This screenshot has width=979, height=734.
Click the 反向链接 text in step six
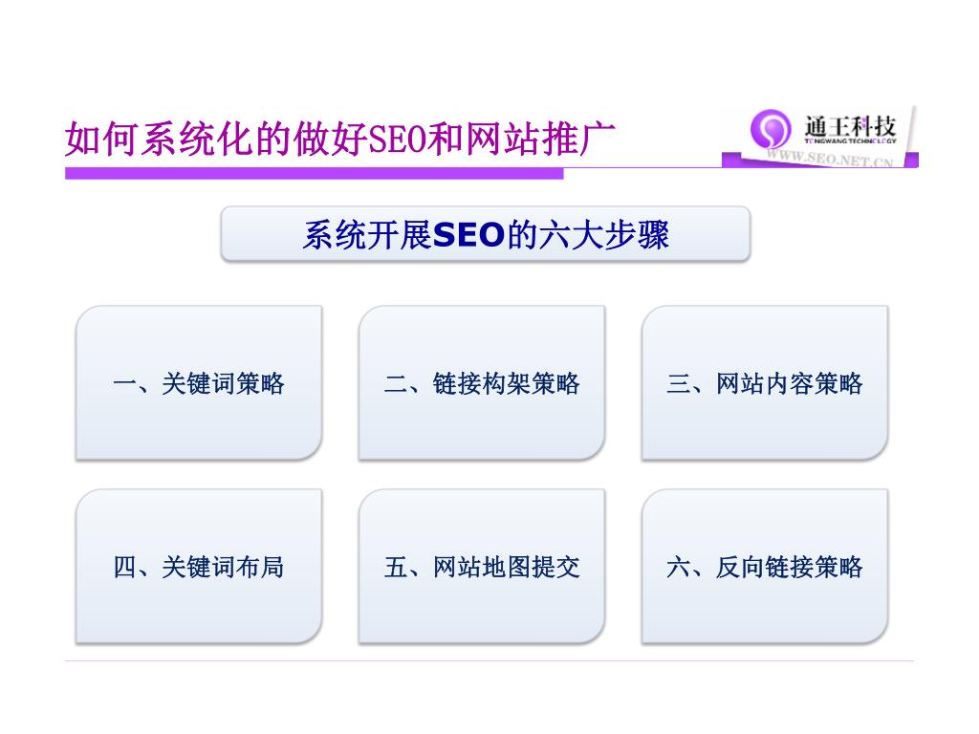pos(764,568)
